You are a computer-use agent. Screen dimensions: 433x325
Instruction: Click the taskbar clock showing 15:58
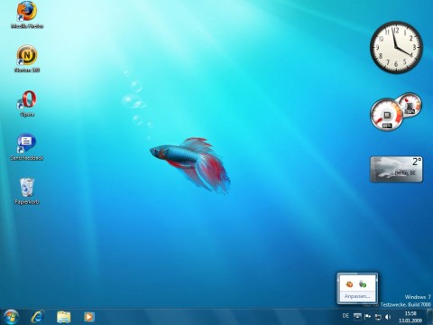click(x=410, y=317)
